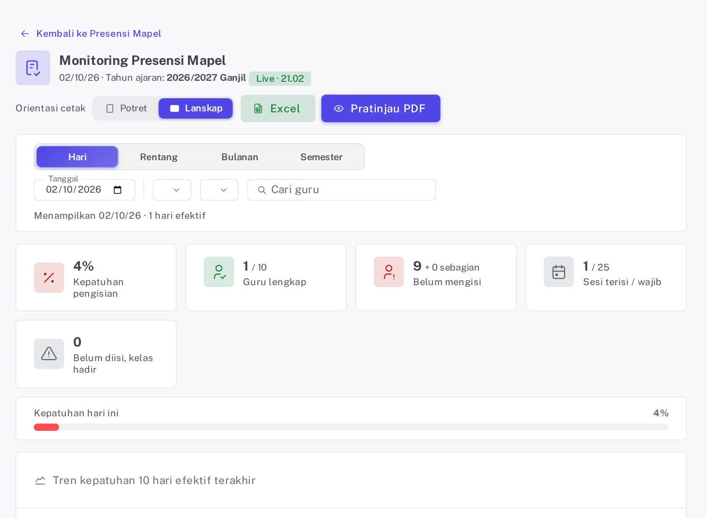Click the search magnifier icon
Image resolution: width=707 pixels, height=518 pixels.
[262, 190]
